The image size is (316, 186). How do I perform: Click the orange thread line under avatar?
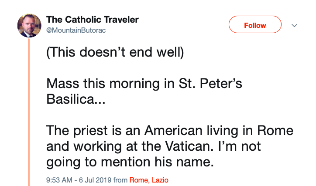[x=30, y=109]
